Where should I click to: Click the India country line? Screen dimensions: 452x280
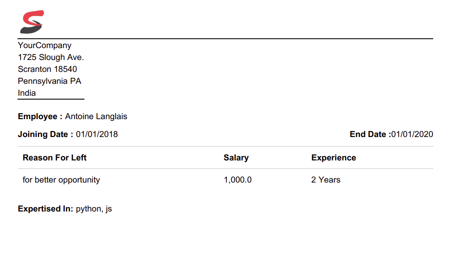[x=27, y=93]
